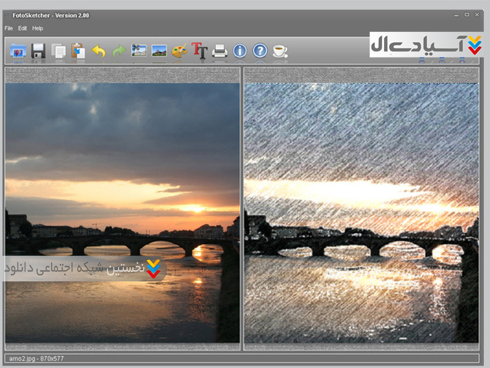The width and height of the screenshot is (490, 368).
Task: Undo the last action with the yellow arrow
Action: pyautogui.click(x=98, y=51)
